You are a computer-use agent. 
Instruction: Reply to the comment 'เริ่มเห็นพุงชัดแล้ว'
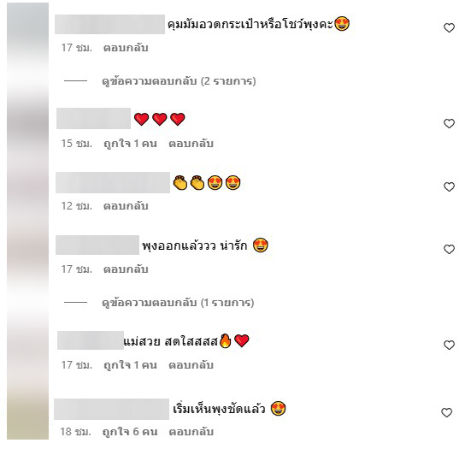click(x=191, y=432)
